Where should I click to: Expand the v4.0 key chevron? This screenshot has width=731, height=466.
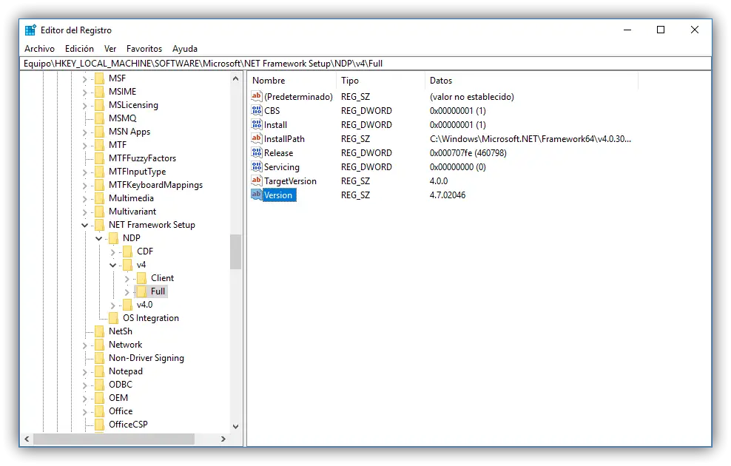(x=112, y=305)
